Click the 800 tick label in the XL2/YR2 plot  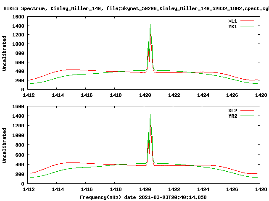[x=20, y=145]
